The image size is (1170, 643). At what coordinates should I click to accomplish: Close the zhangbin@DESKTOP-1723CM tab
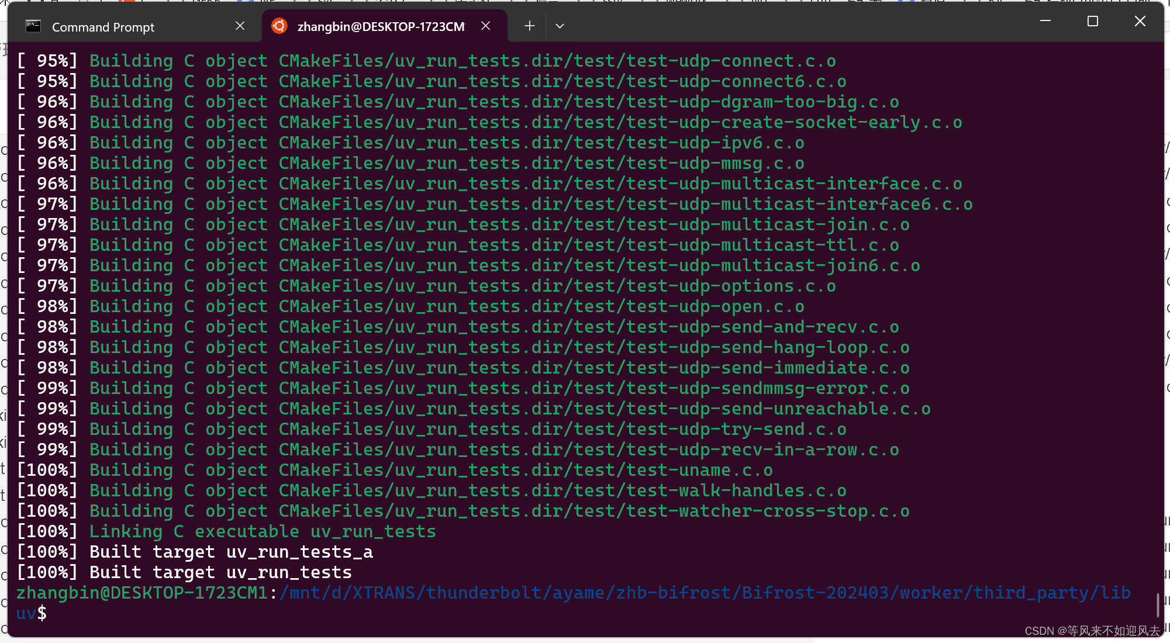tap(485, 26)
